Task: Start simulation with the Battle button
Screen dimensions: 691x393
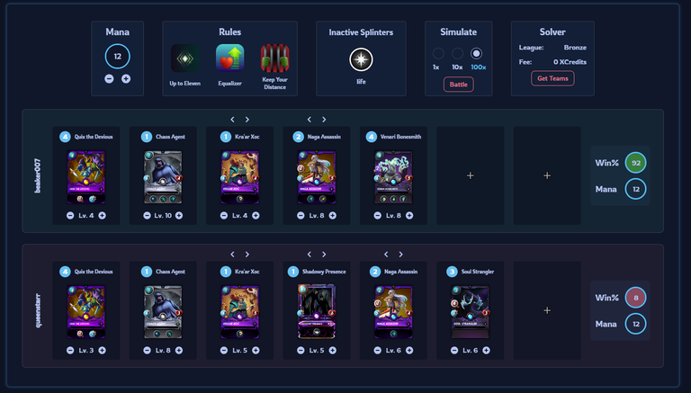Action: click(x=458, y=85)
